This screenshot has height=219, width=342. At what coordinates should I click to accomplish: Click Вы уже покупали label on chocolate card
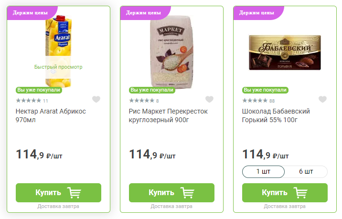tap(265, 90)
